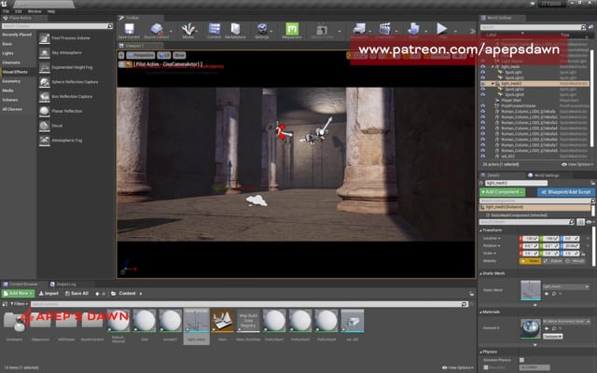Click the Save Current toolbar icon
597x373 pixels.
coord(129,29)
